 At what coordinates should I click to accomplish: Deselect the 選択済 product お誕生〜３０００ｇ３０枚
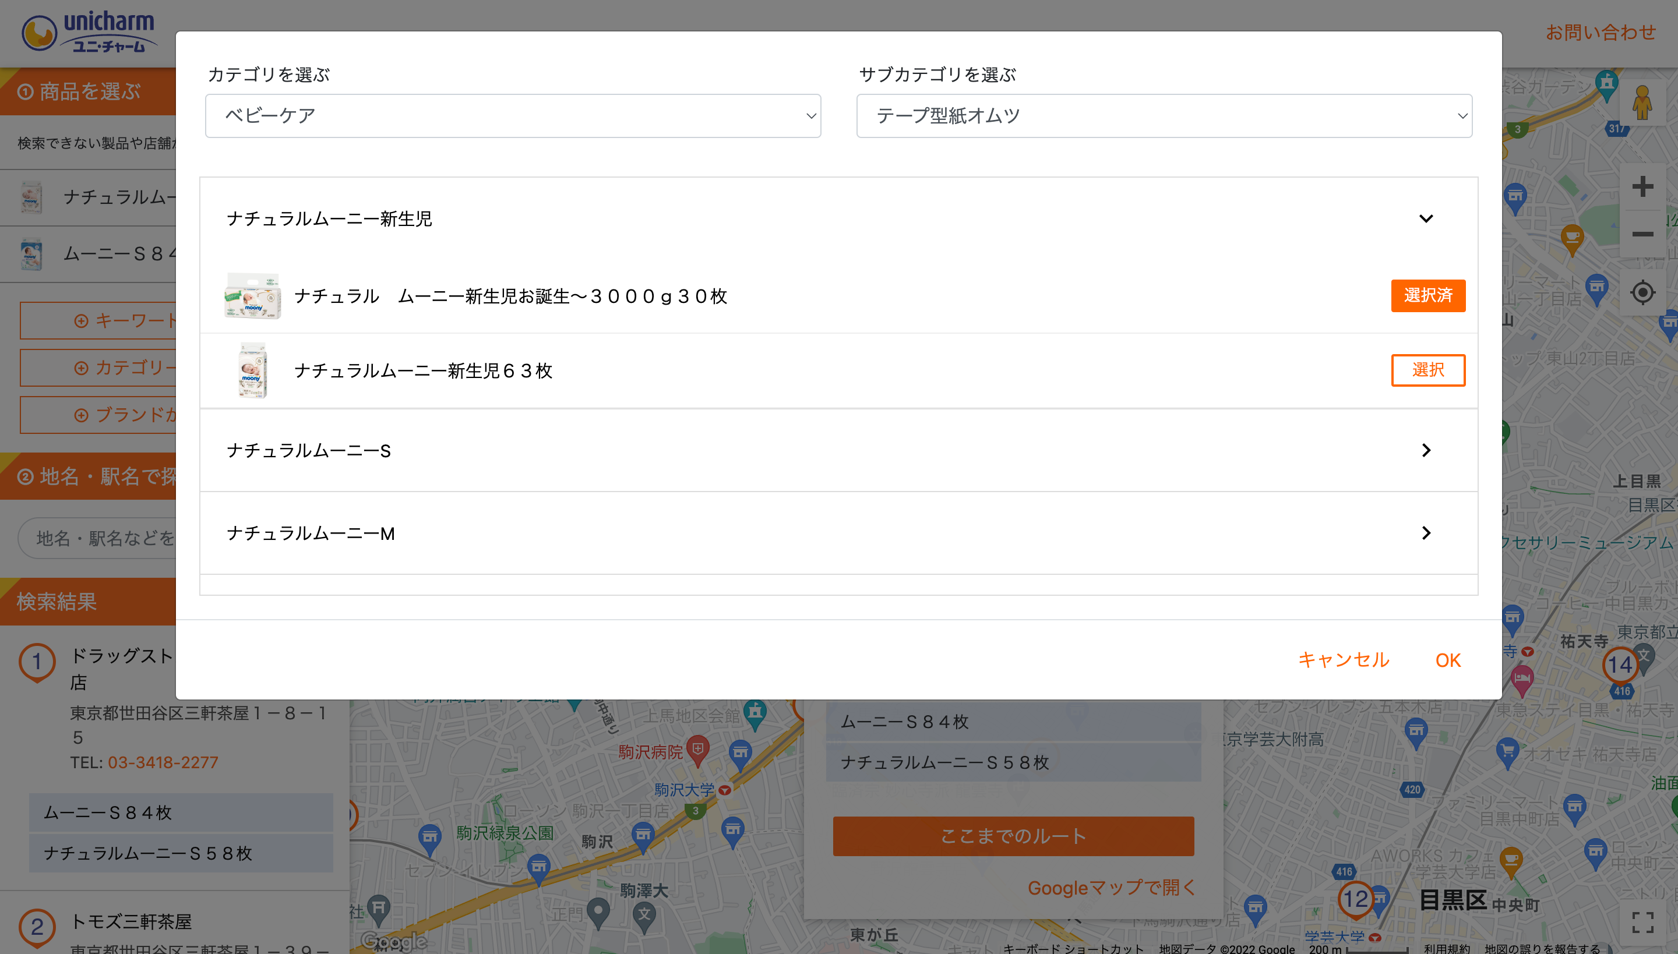tap(1428, 295)
